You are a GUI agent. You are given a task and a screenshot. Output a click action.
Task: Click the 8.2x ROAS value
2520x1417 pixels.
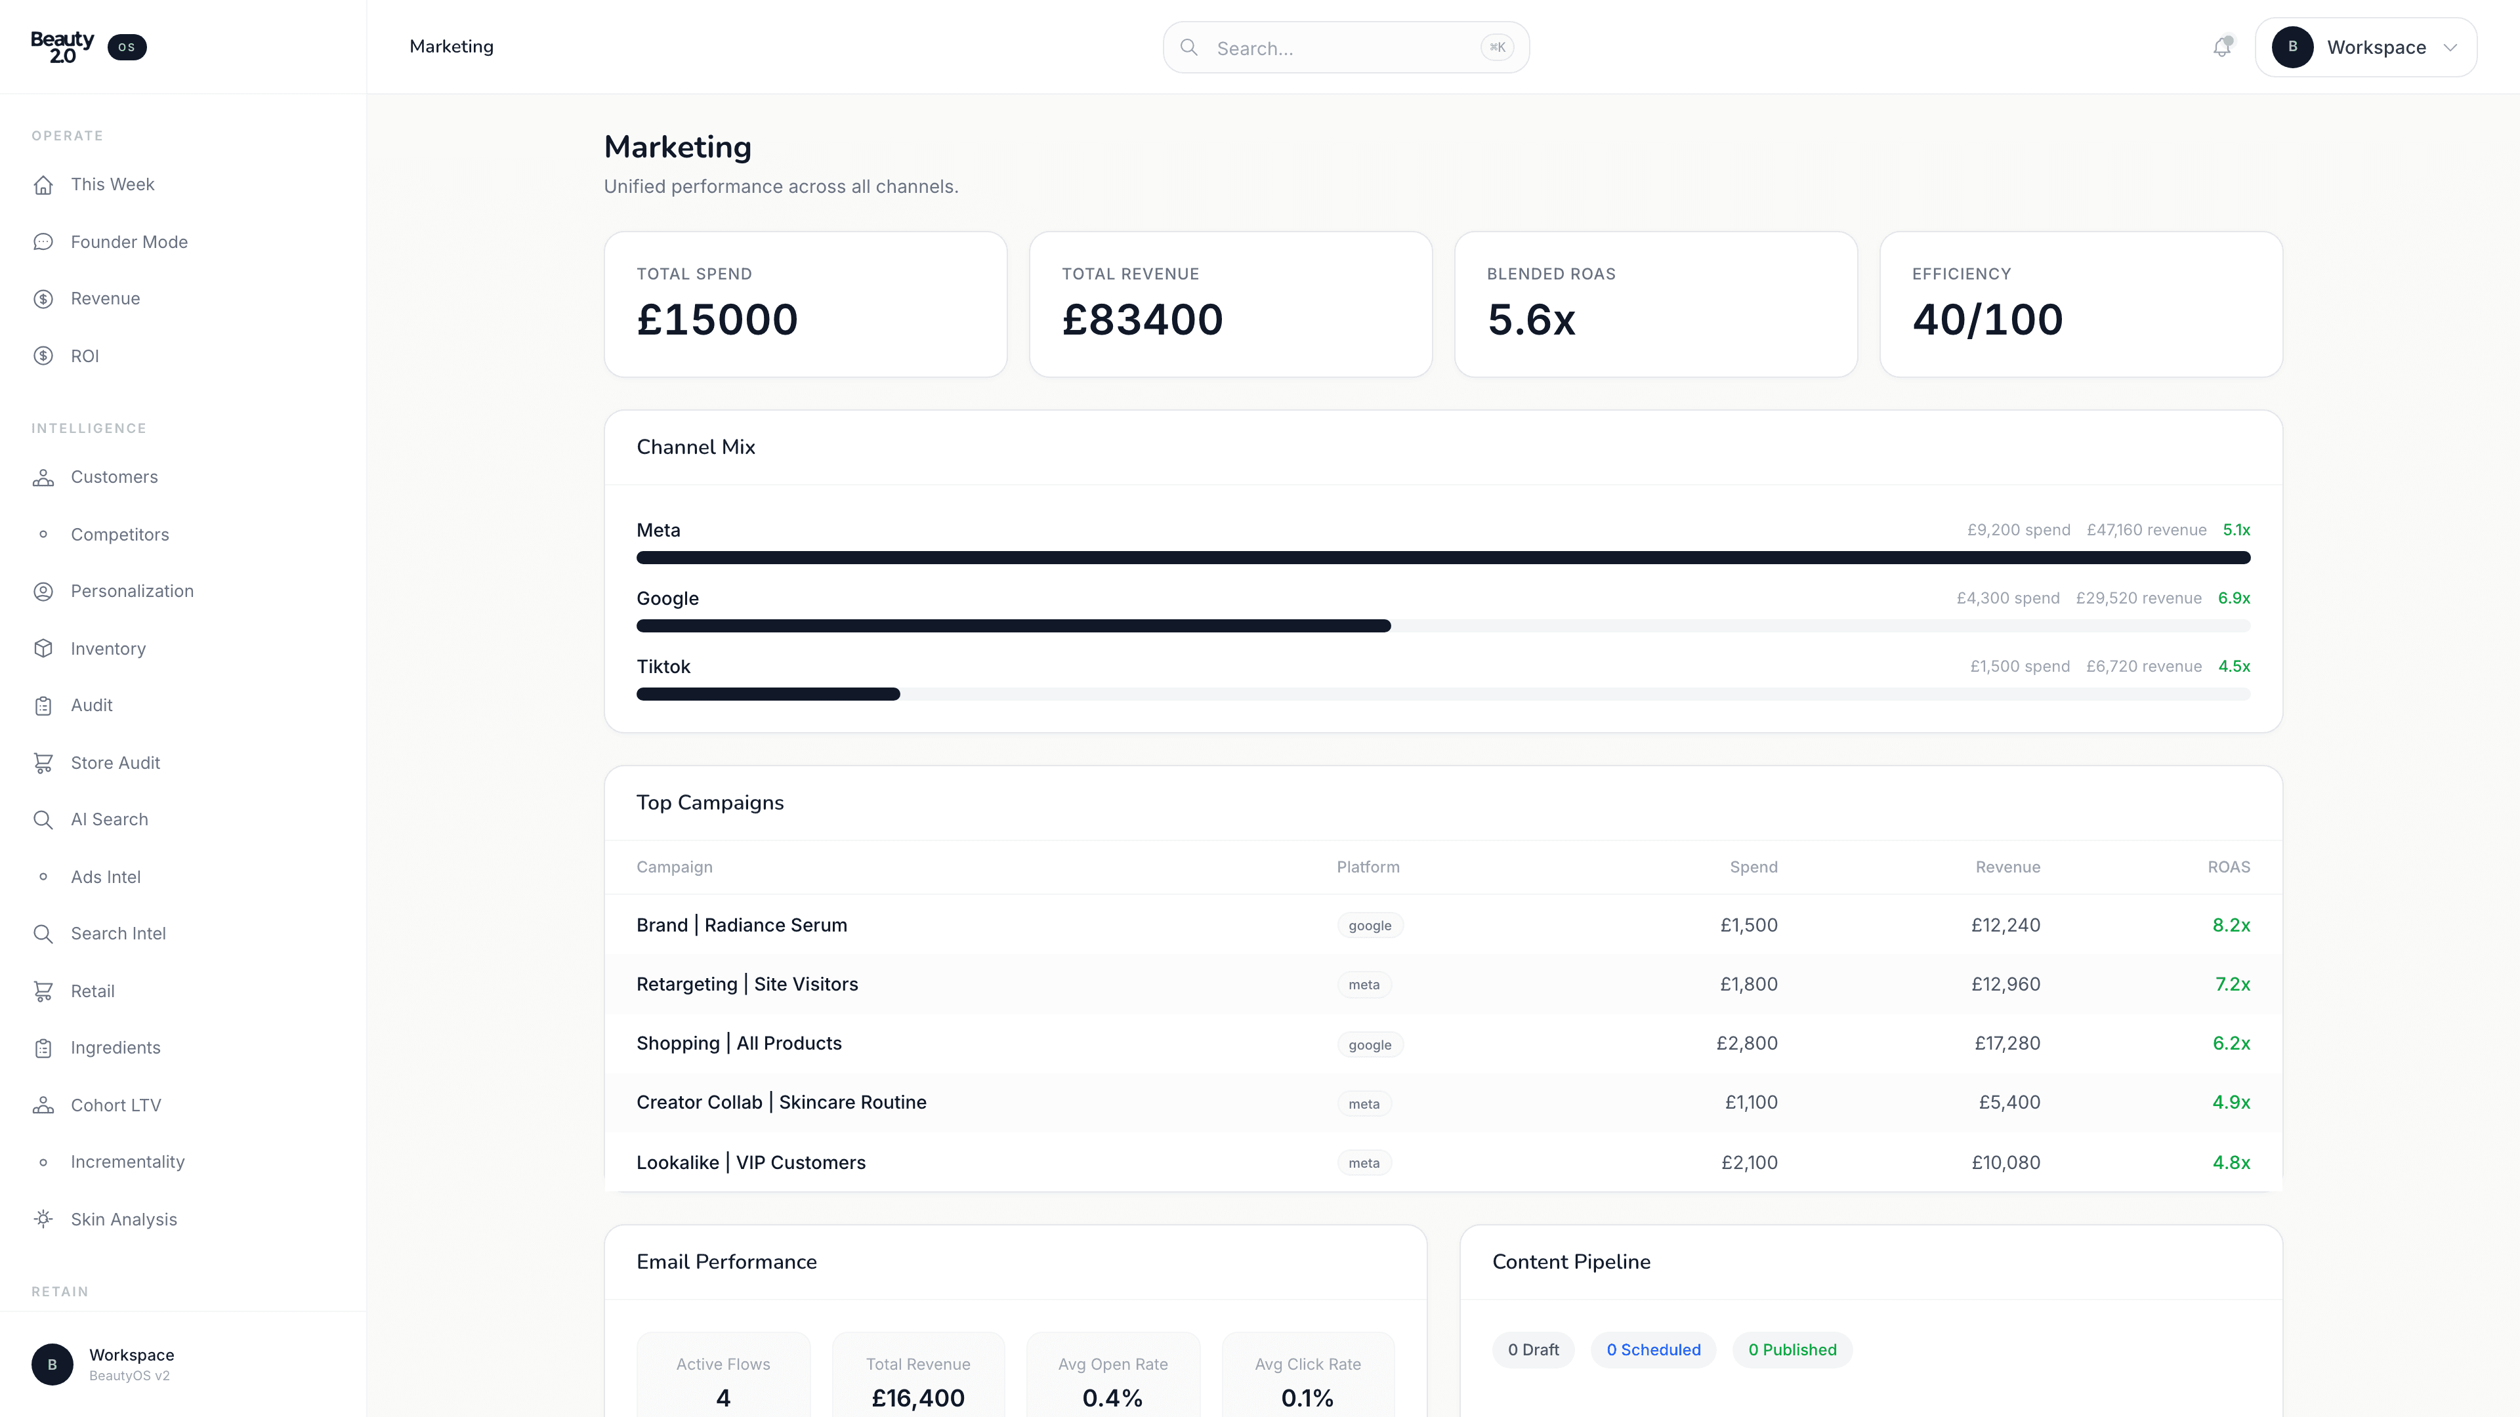(2231, 925)
